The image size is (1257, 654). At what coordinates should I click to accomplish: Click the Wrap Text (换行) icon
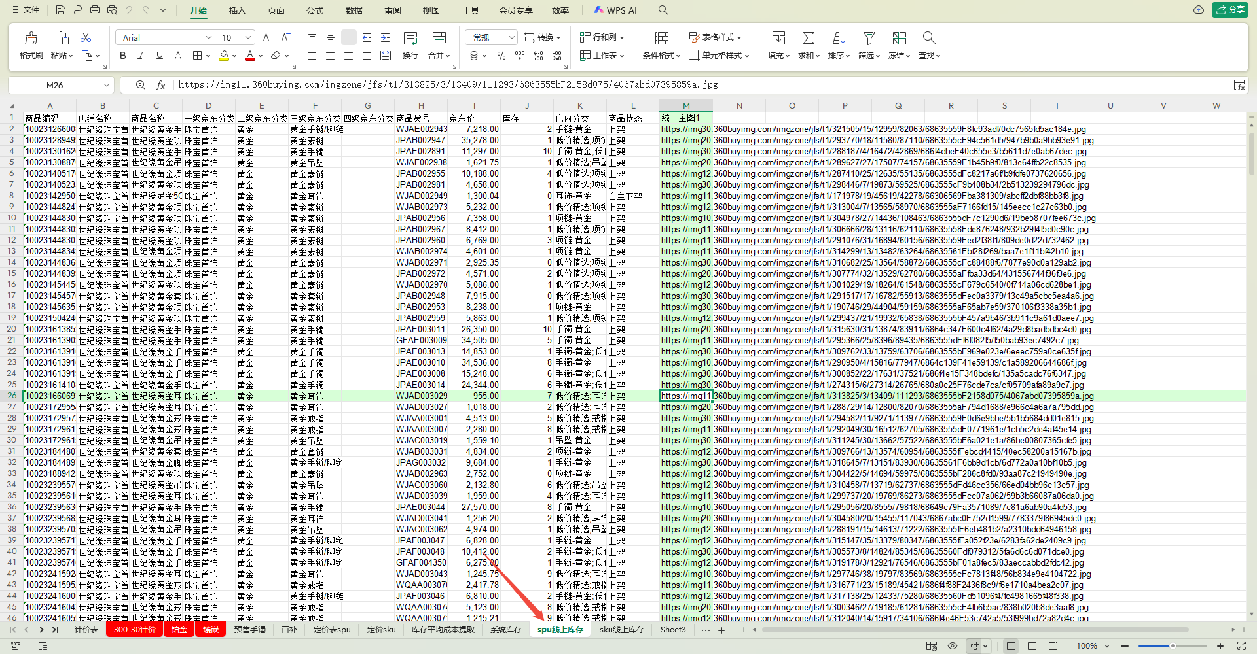pos(410,39)
